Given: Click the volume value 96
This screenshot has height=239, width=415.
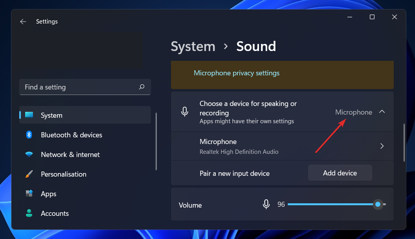Looking at the screenshot, I should (x=281, y=204).
